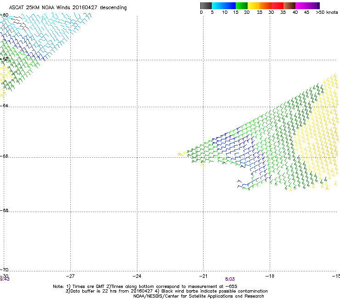340x299 pixels.
Task: Click the -60 latitude label
Action: coord(4,15)
